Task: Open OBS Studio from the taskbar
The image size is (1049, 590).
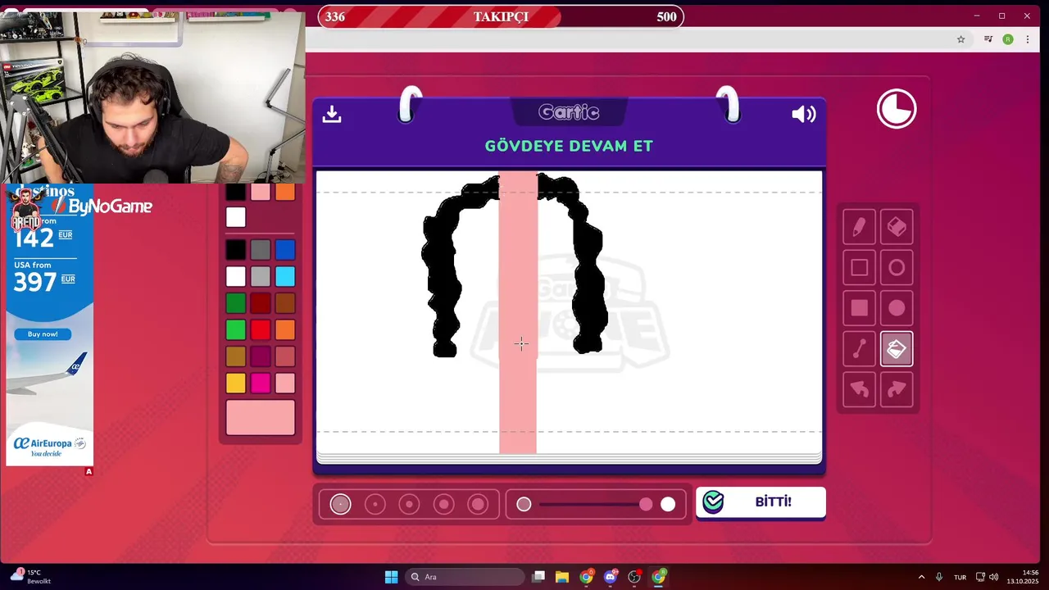Action: coord(634,577)
